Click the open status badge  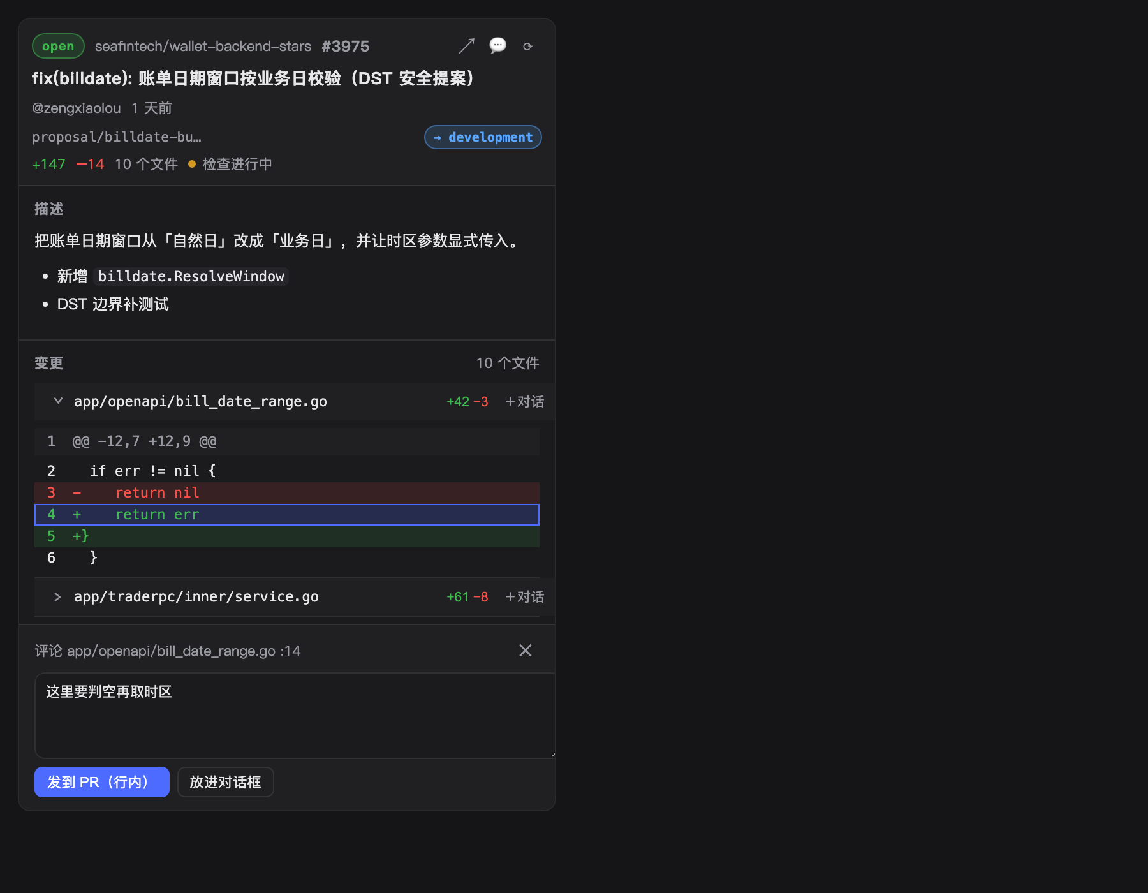coord(58,46)
